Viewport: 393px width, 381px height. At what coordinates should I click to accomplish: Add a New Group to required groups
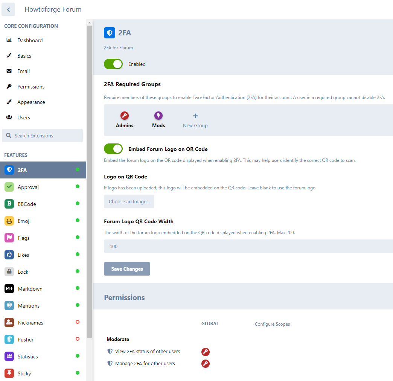pyautogui.click(x=195, y=120)
